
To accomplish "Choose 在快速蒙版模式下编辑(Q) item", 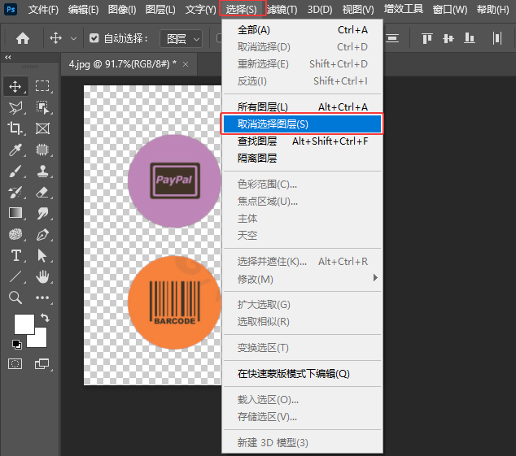I will (302, 374).
